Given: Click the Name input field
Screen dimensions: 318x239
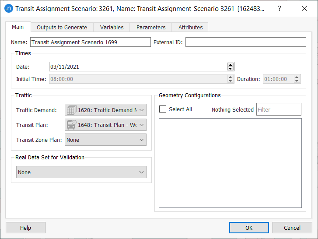Looking at the screenshot, I should click(x=91, y=42).
